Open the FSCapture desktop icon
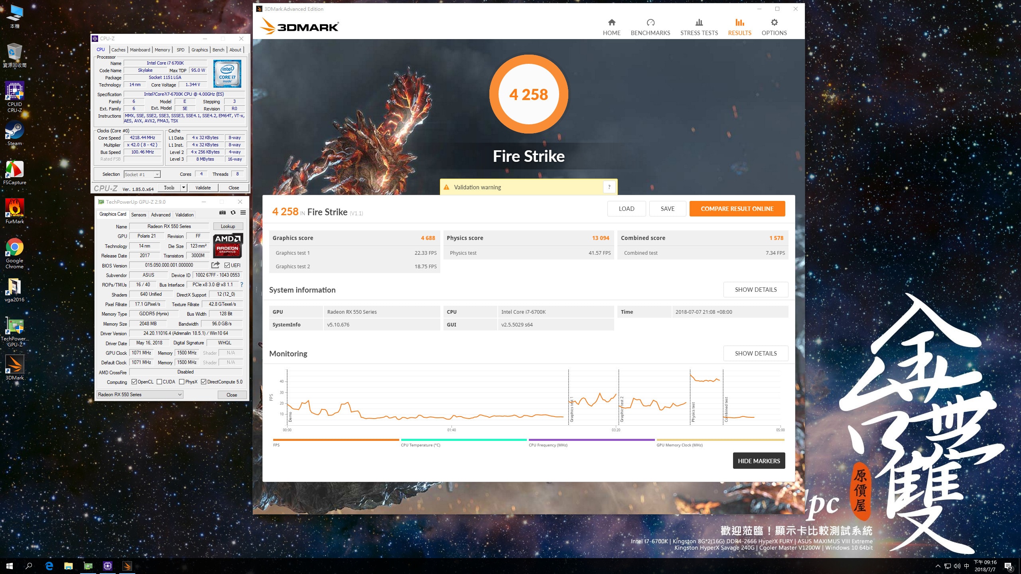1021x574 pixels. [15, 173]
